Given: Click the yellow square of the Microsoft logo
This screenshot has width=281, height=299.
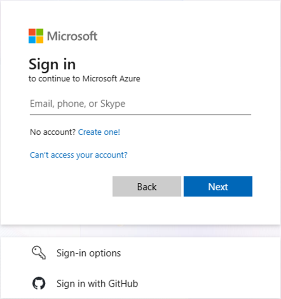Looking at the screenshot, I should (x=39, y=39).
